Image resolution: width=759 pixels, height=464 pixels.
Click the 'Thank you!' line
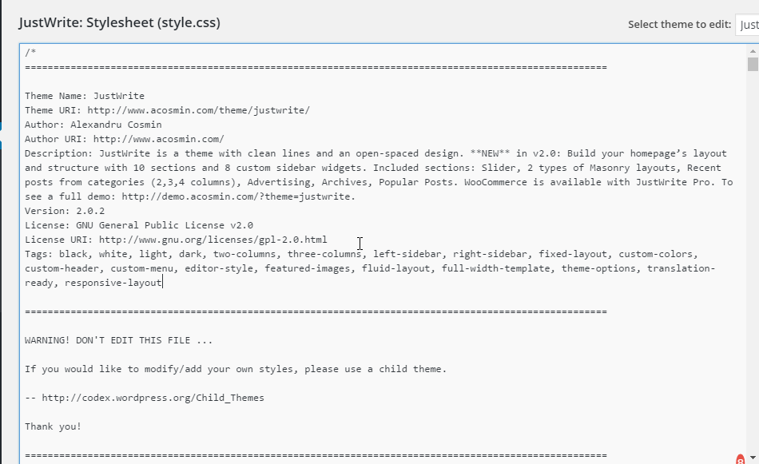tap(54, 426)
